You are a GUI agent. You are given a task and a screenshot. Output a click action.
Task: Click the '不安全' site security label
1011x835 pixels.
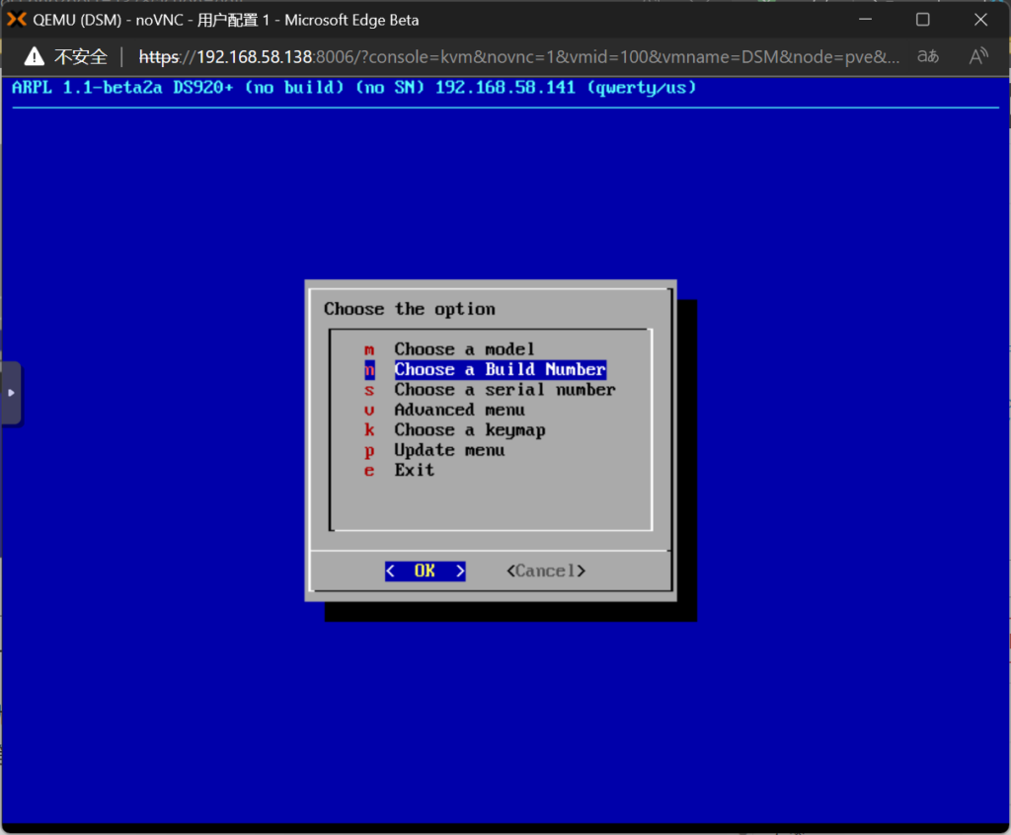80,56
